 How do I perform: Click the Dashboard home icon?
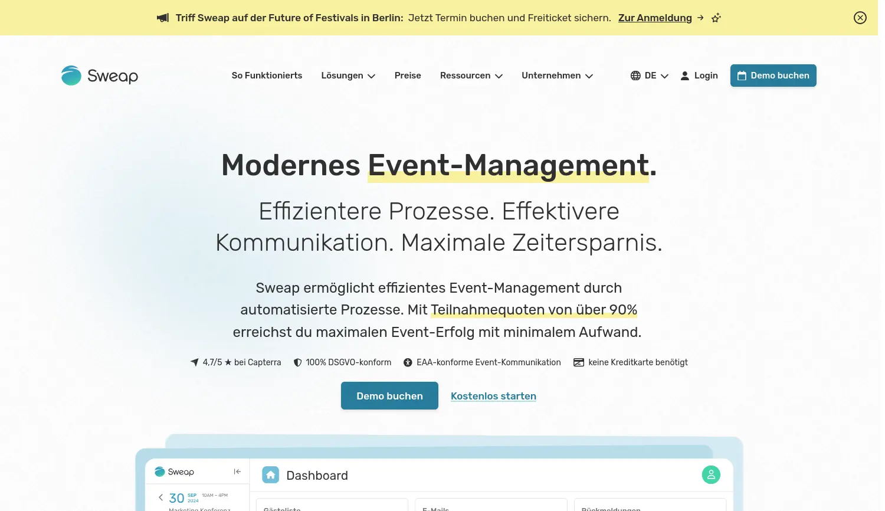point(271,475)
